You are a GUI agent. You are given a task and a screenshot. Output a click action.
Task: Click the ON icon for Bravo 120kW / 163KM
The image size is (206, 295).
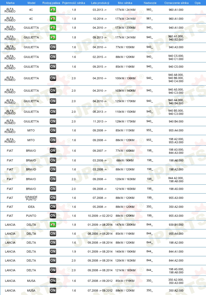53,179
